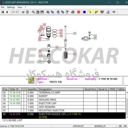Sort by the Pos column header
128x128 pixels.
coord(5,89)
